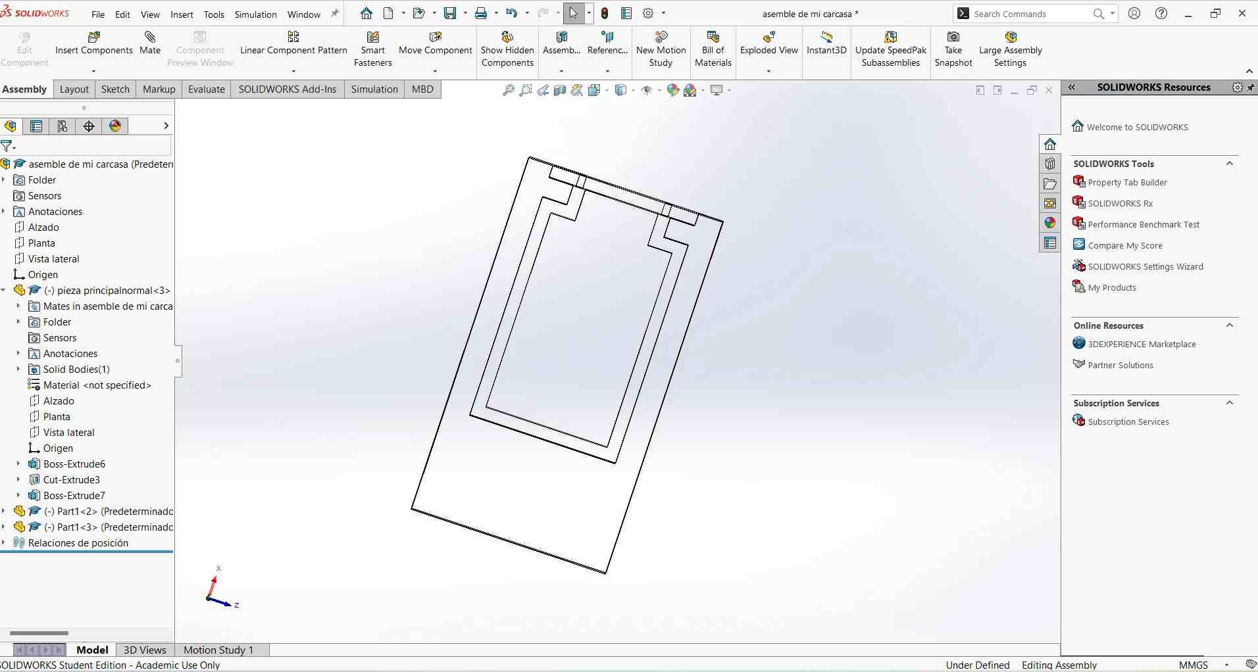This screenshot has width=1258, height=672.
Task: Activate the Move Component tool
Action: point(435,43)
